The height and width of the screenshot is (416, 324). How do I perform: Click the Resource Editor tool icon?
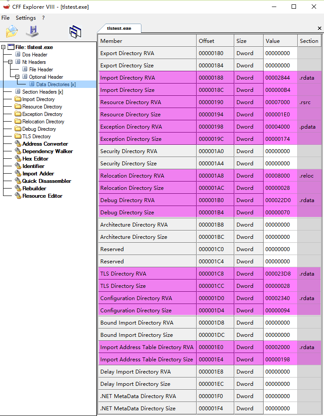pos(18,196)
